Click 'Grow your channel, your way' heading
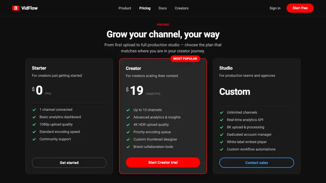The image size is (326, 183). pos(163,34)
